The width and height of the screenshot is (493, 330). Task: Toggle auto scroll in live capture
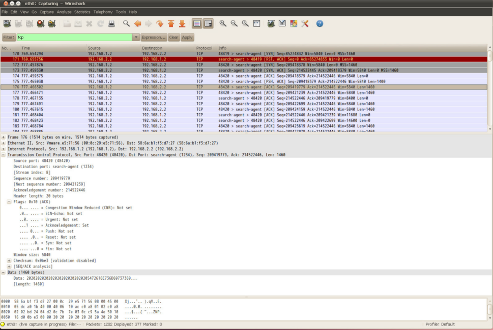tap(208, 23)
